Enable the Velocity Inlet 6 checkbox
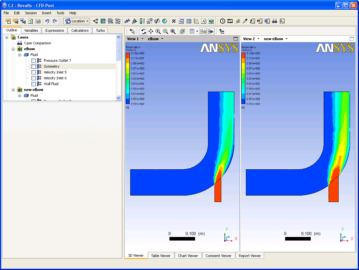The width and height of the screenshot is (359, 270). click(x=33, y=78)
